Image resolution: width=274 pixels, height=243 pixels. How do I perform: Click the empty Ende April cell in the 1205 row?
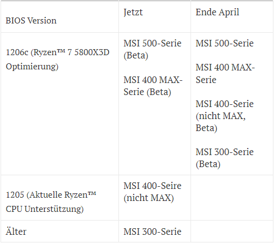tap(232, 198)
